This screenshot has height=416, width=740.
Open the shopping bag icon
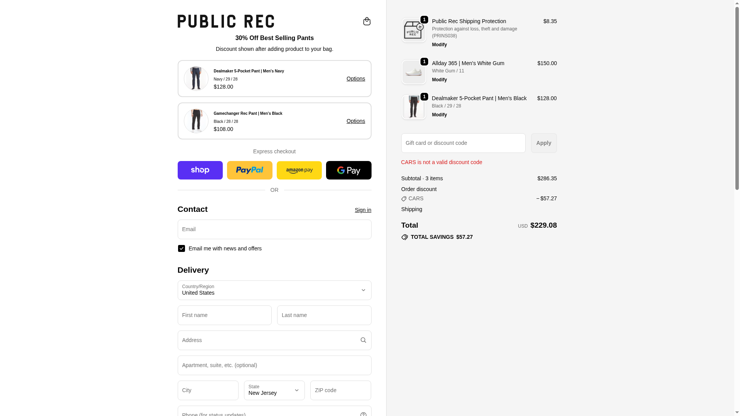coord(367,21)
